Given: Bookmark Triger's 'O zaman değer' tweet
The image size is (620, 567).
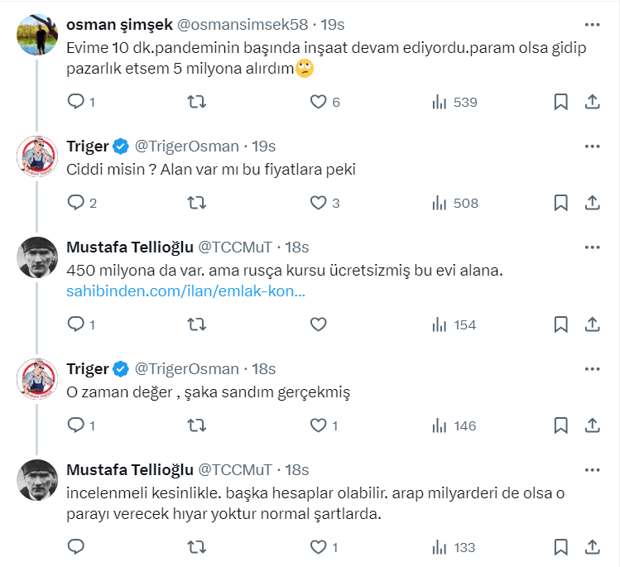Looking at the screenshot, I should 560,425.
